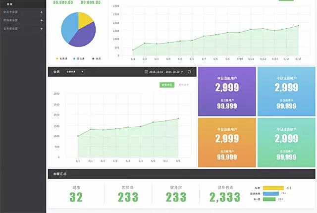
Task: Click the orange 今日注册用户 card
Action: [227, 142]
